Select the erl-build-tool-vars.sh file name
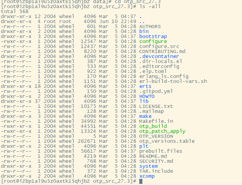242x185 pixels. click(173, 81)
